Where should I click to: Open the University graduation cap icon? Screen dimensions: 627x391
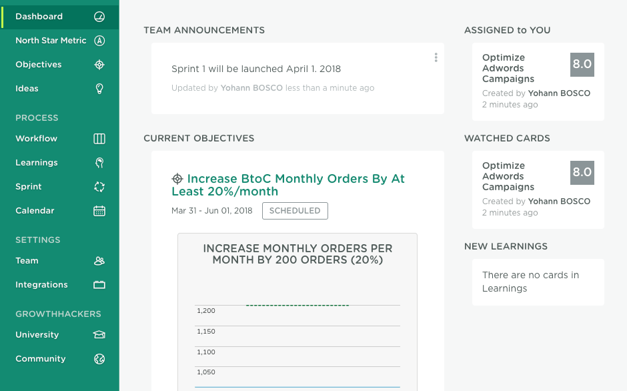99,334
